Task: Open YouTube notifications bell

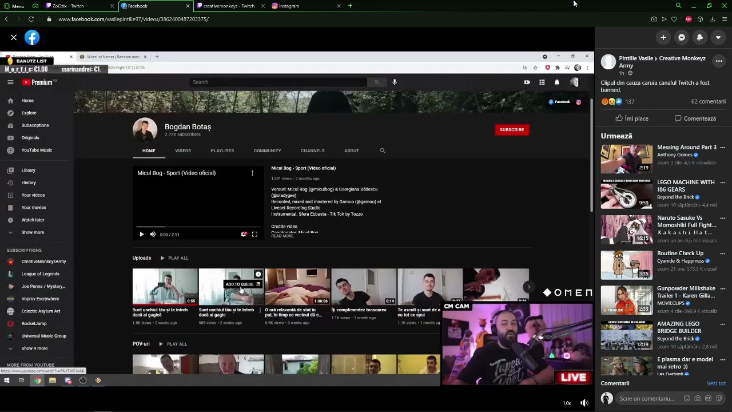Action: coord(557,82)
